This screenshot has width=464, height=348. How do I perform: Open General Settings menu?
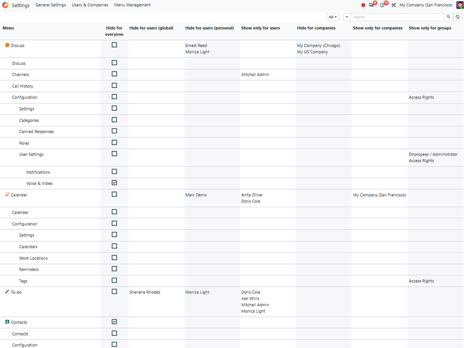tap(51, 5)
